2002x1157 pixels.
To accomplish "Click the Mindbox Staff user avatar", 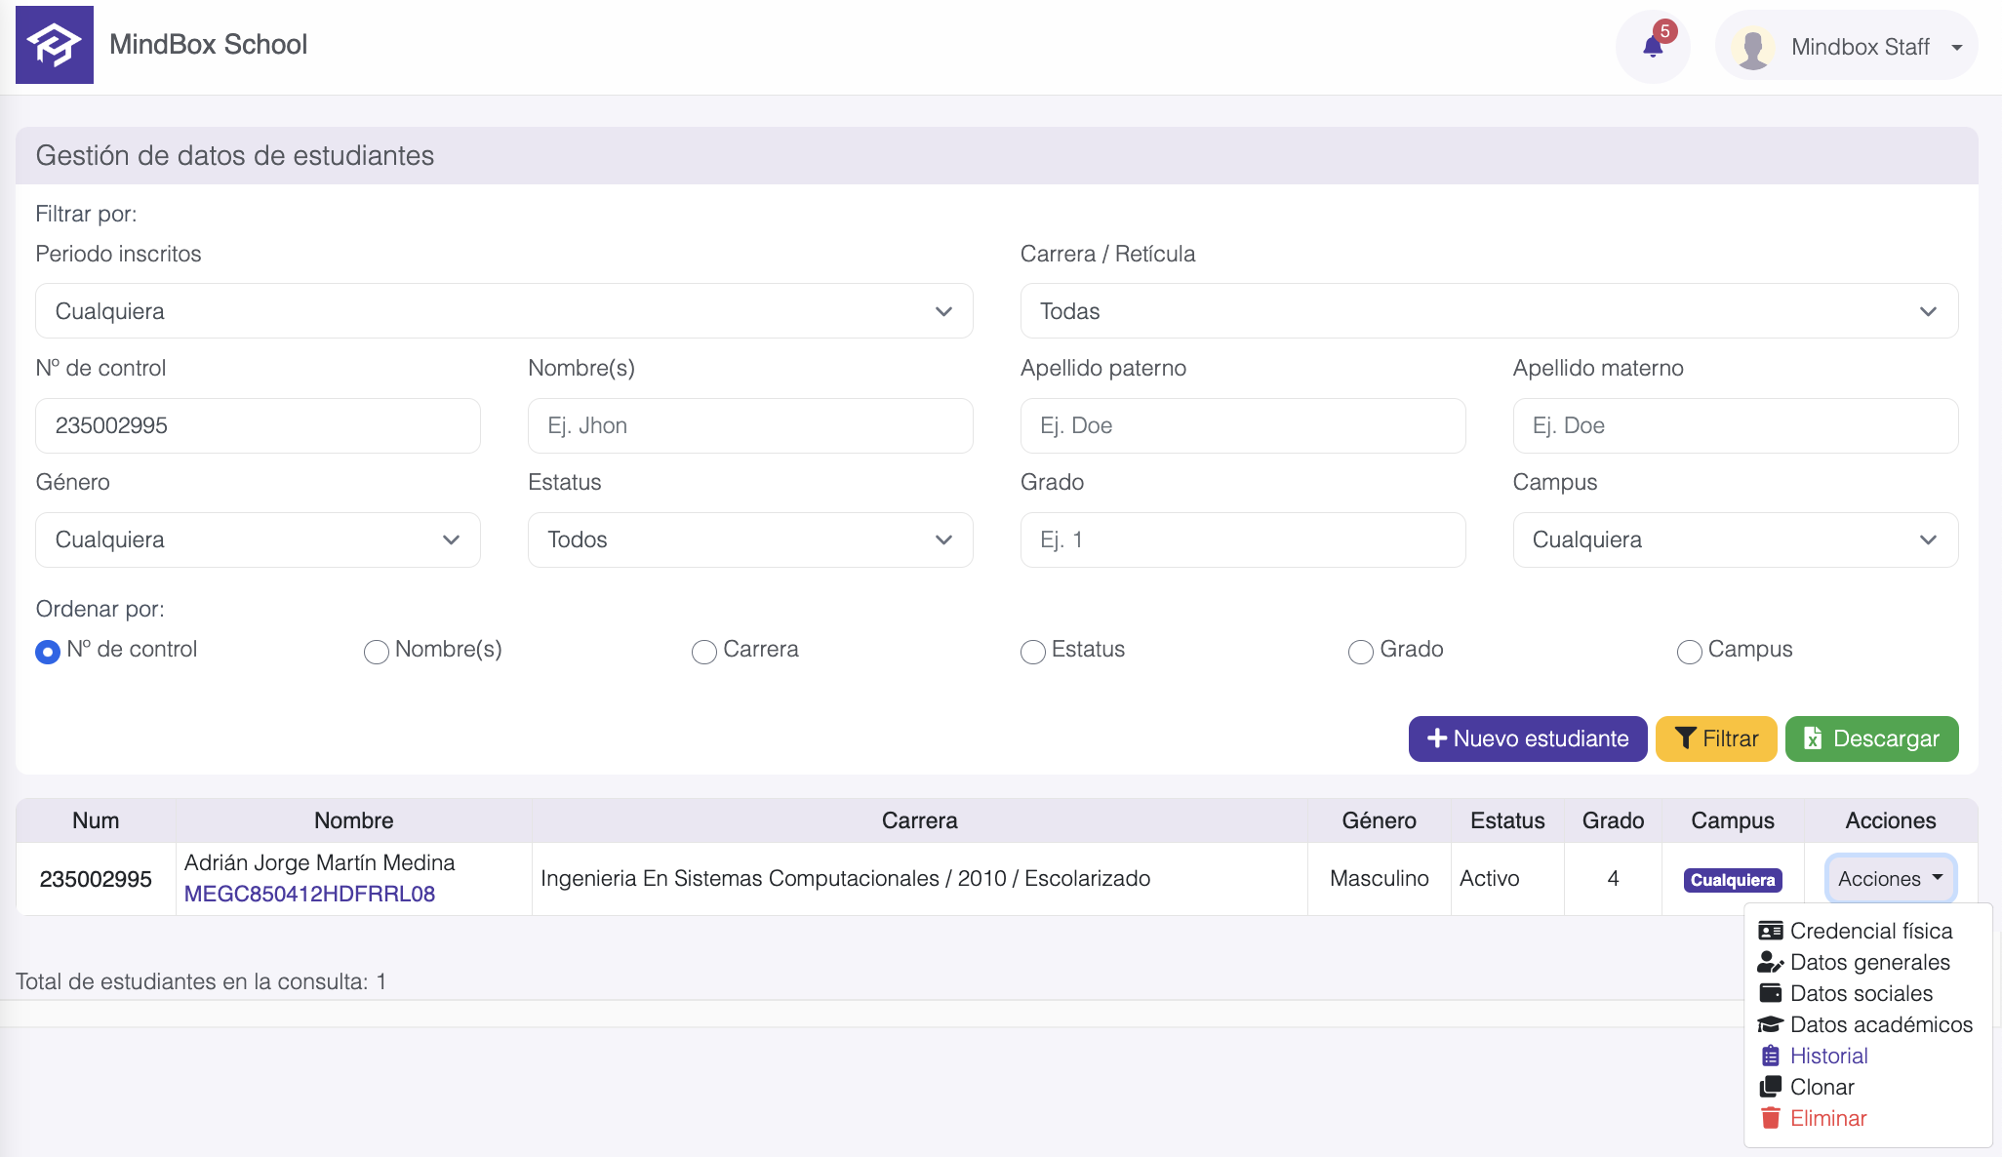I will click(1752, 48).
